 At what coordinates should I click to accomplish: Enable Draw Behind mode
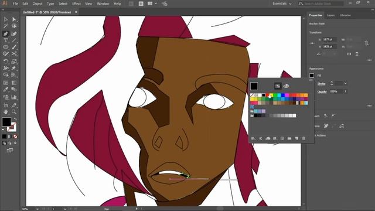click(x=10, y=143)
